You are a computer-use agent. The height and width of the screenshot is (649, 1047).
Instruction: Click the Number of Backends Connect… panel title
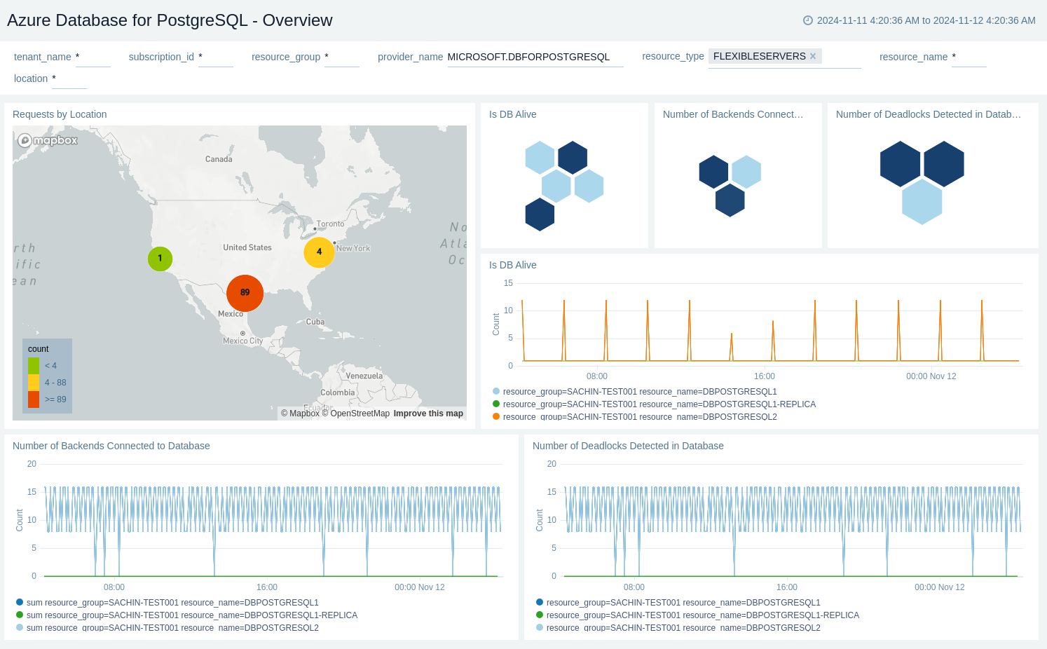click(x=733, y=114)
